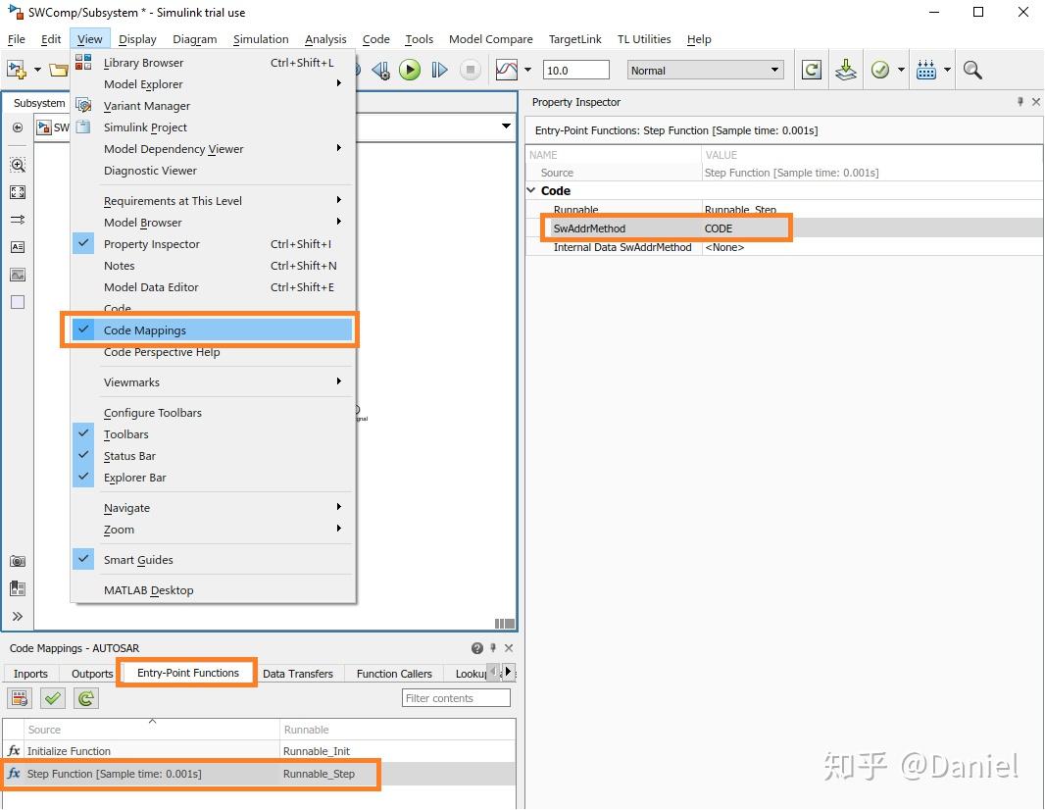
Task: Open the Analysis menu
Action: [325, 39]
